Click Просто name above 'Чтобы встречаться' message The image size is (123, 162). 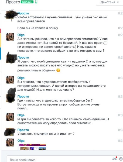click(23, 13)
